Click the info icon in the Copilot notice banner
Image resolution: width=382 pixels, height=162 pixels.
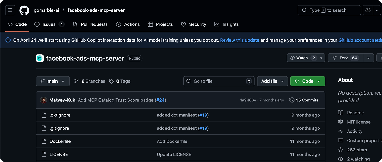pyautogui.click(x=8, y=40)
